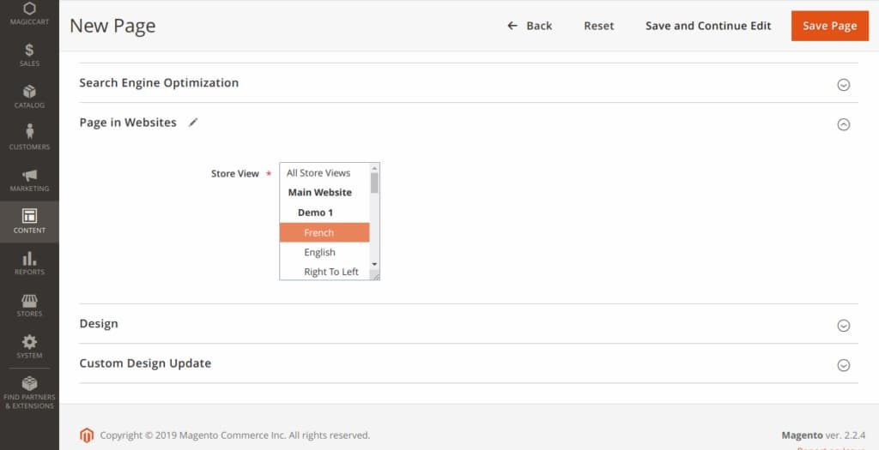This screenshot has height=450, width=879.
Task: Click the Save Page button
Action: (x=829, y=26)
